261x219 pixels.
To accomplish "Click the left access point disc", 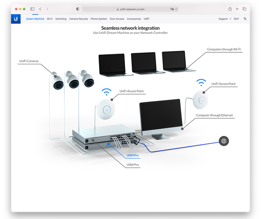I will 106,109.
